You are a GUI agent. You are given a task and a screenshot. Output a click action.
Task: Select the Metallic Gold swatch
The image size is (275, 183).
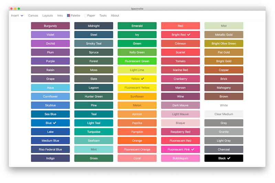224,35
